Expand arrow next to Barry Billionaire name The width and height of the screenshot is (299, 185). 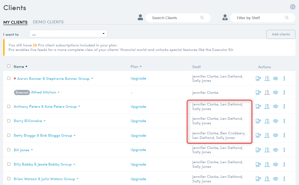click(45, 121)
